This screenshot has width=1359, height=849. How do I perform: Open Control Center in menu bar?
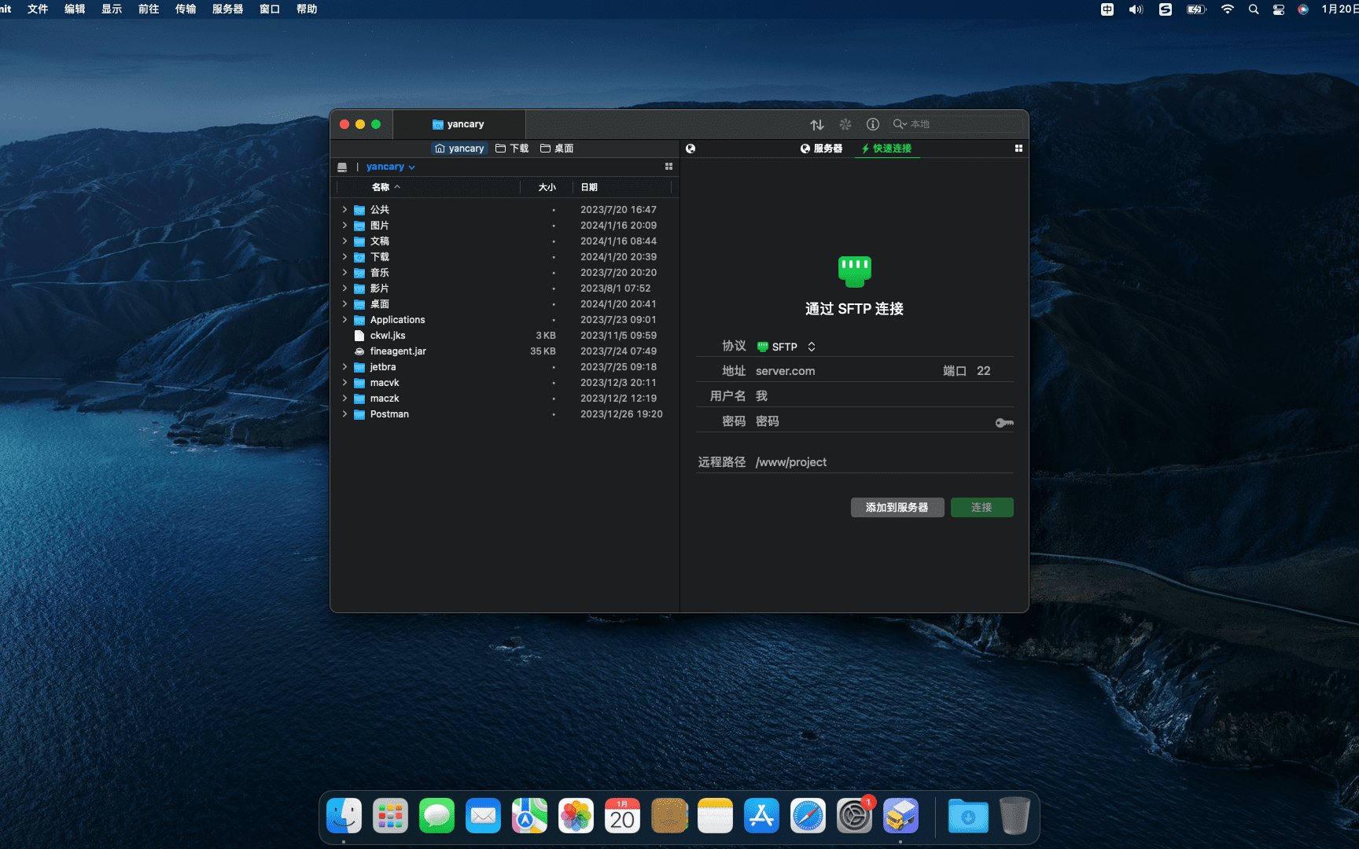point(1279,9)
